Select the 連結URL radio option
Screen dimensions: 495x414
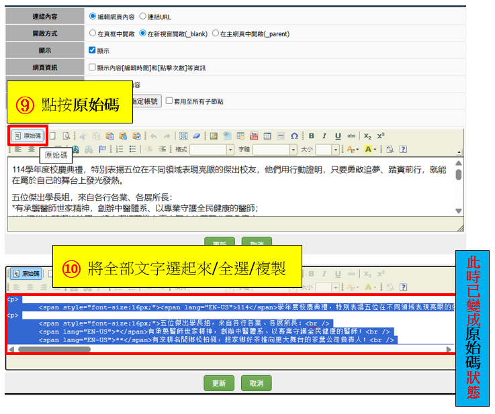pyautogui.click(x=143, y=15)
